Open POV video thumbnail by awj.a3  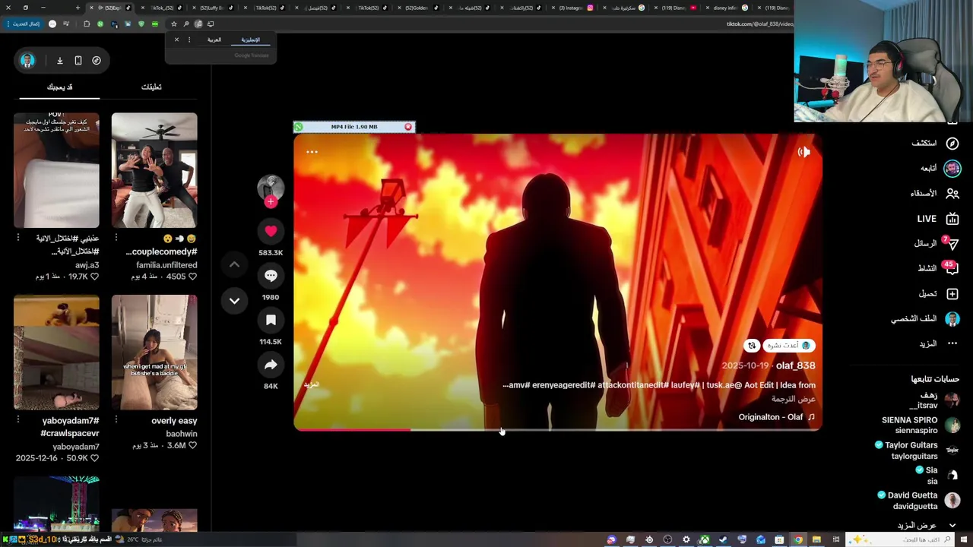pos(56,170)
